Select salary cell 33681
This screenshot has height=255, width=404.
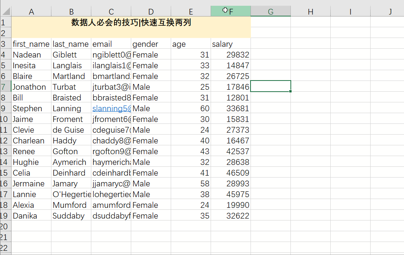pos(231,108)
